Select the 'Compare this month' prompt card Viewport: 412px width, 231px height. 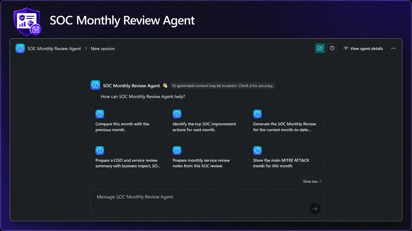point(127,121)
